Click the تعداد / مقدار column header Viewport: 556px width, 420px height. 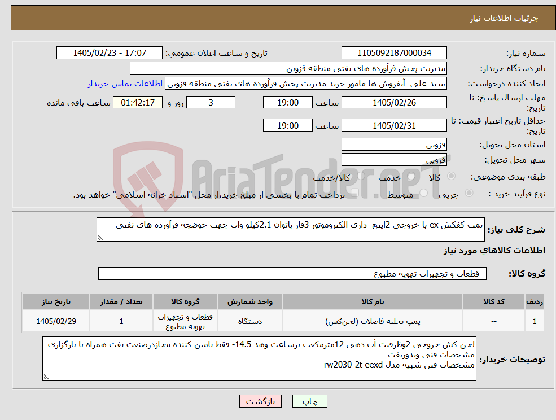(x=121, y=302)
